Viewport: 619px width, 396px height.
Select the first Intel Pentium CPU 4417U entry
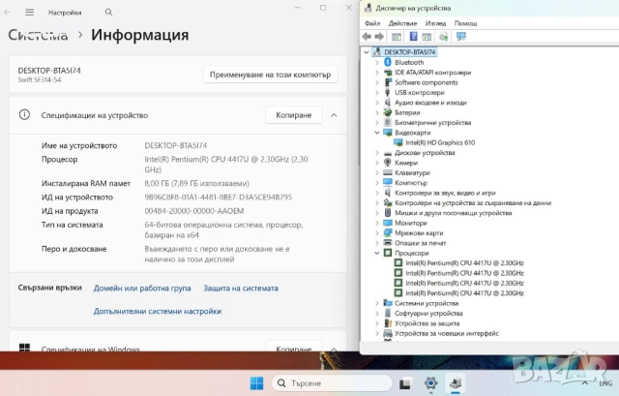tap(463, 263)
